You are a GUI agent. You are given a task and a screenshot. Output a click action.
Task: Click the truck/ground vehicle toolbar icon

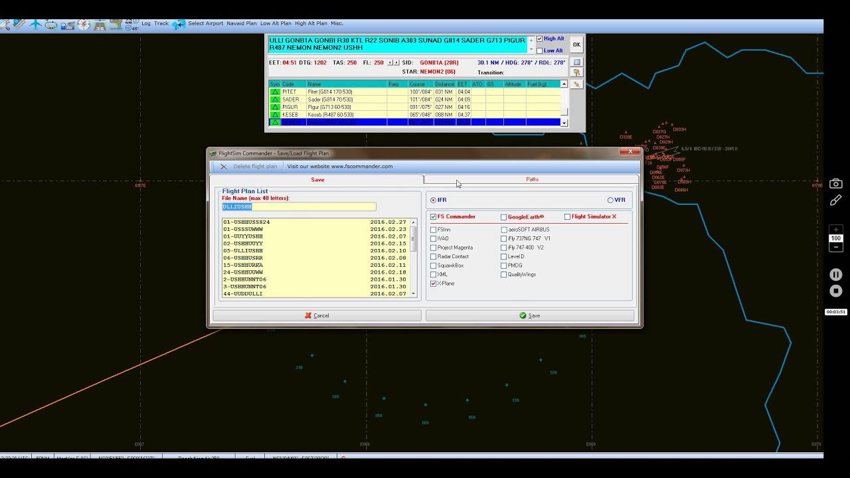pyautogui.click(x=68, y=25)
